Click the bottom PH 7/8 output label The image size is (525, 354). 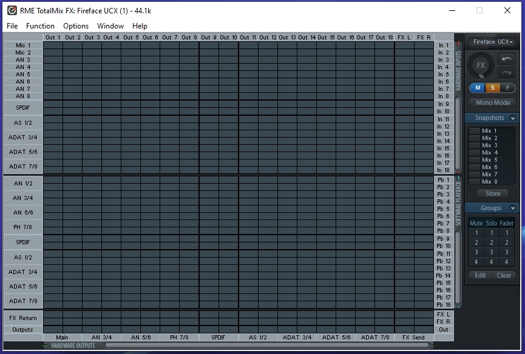point(180,337)
